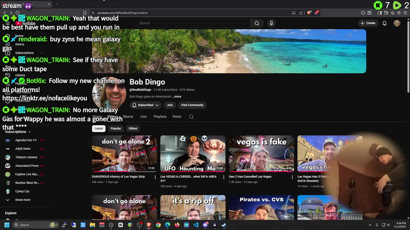The width and height of the screenshot is (410, 230).
Task: Switch to the Playlists tab
Action: pos(160,117)
